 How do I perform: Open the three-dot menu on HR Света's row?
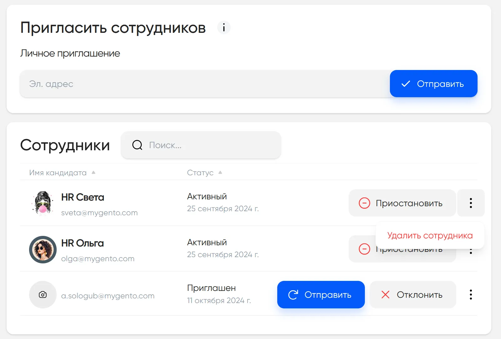click(471, 203)
